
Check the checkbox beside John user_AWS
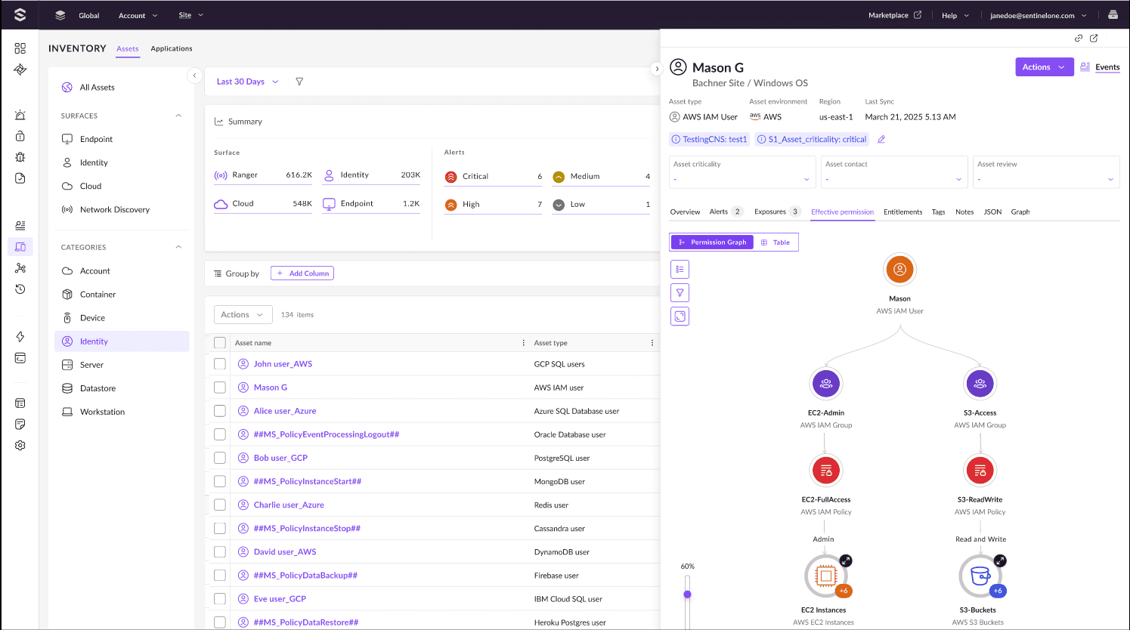tap(219, 363)
